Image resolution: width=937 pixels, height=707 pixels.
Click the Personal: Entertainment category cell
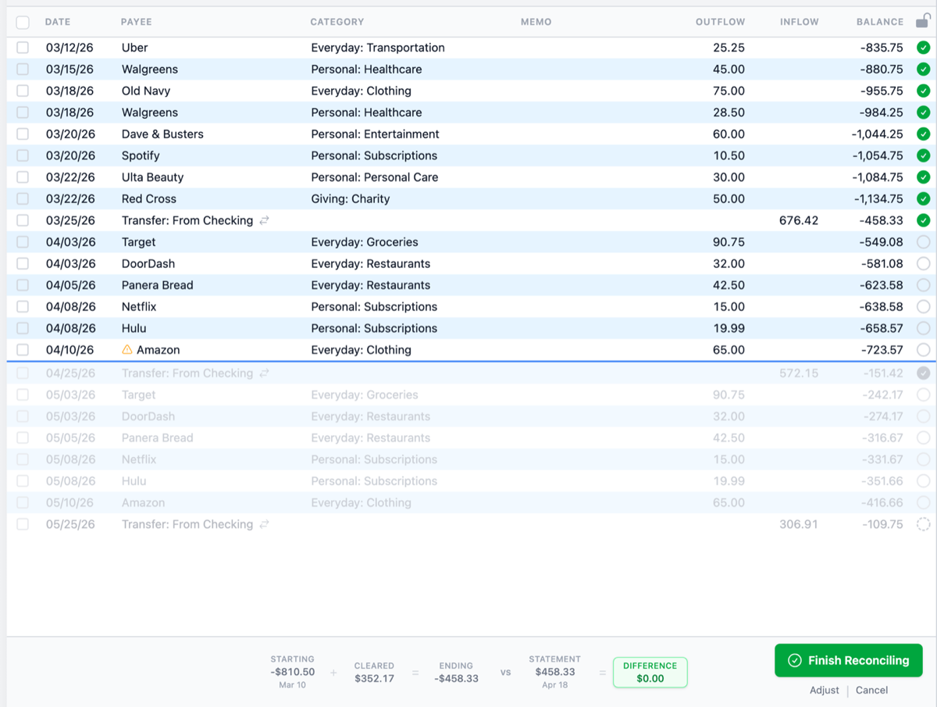coord(375,134)
